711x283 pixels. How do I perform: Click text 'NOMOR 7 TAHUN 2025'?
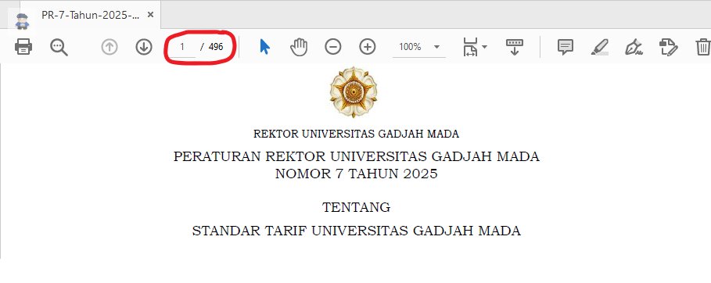point(357,174)
